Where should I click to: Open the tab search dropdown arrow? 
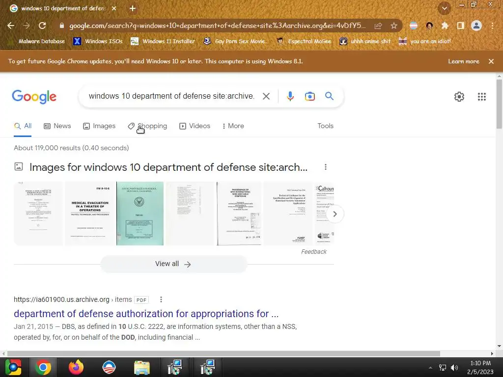tap(444, 9)
